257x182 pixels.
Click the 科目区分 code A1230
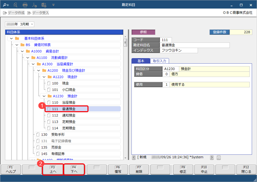click(171, 69)
